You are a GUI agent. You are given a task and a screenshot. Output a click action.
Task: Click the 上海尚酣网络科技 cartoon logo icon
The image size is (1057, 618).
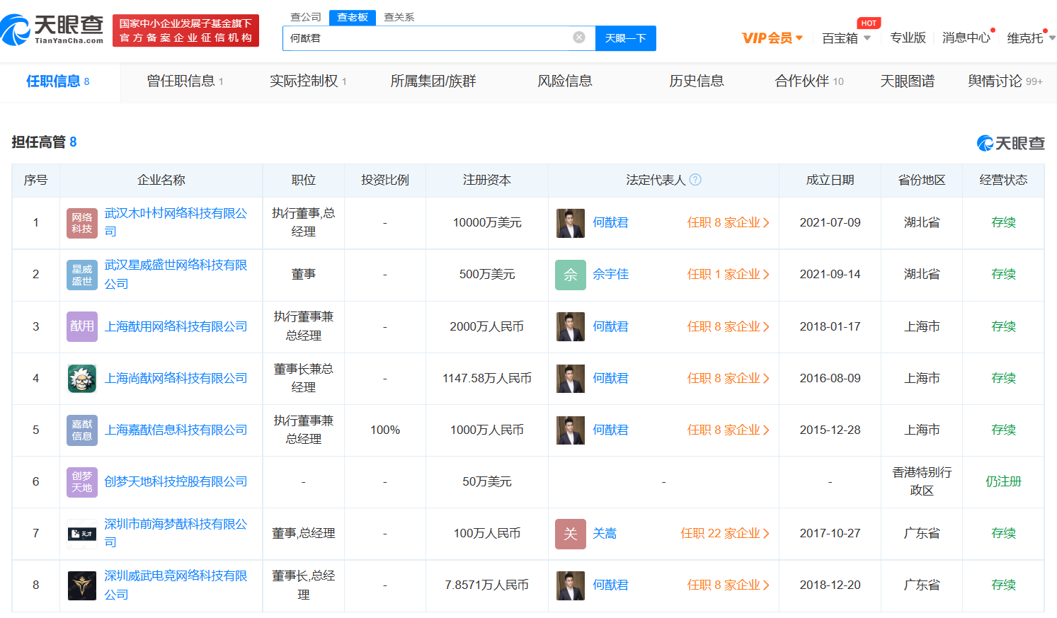(82, 378)
